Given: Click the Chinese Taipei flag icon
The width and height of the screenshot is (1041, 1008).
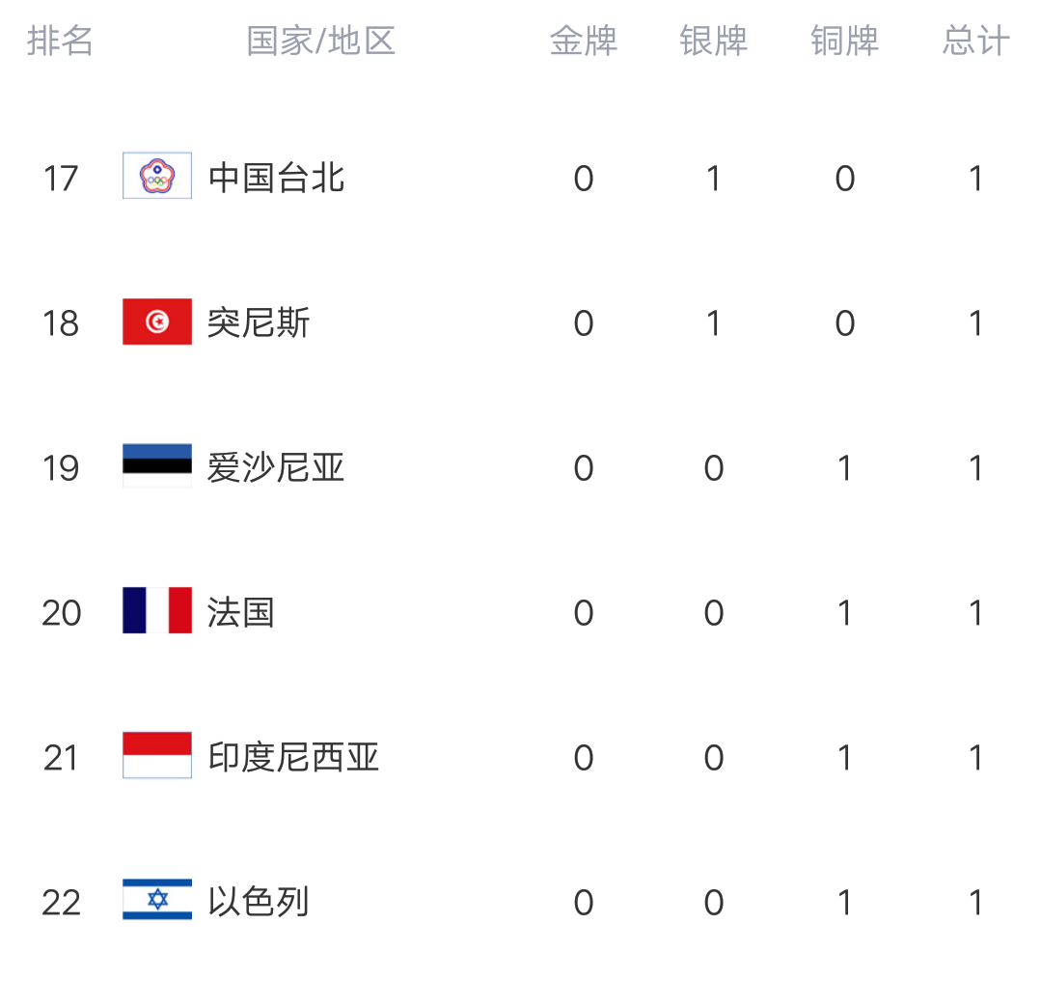Looking at the screenshot, I should coord(157,176).
